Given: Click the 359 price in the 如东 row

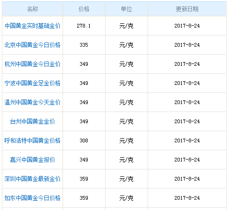Looking at the screenshot, I should point(84,198).
